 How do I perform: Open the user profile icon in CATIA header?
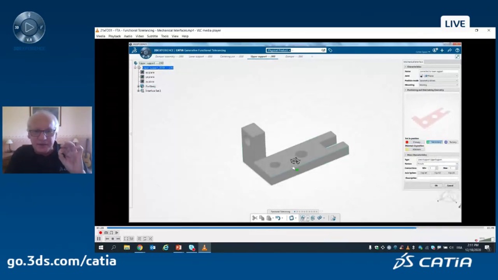pyautogui.click(x=435, y=50)
